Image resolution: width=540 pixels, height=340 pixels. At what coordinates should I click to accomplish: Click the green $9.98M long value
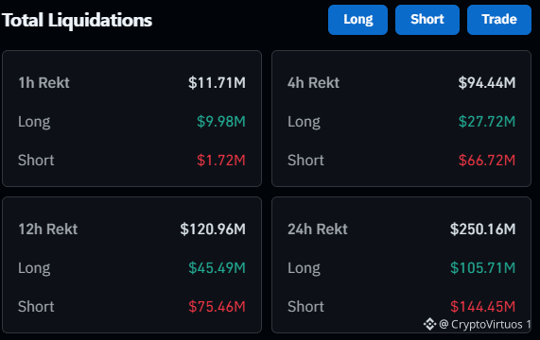[221, 122]
